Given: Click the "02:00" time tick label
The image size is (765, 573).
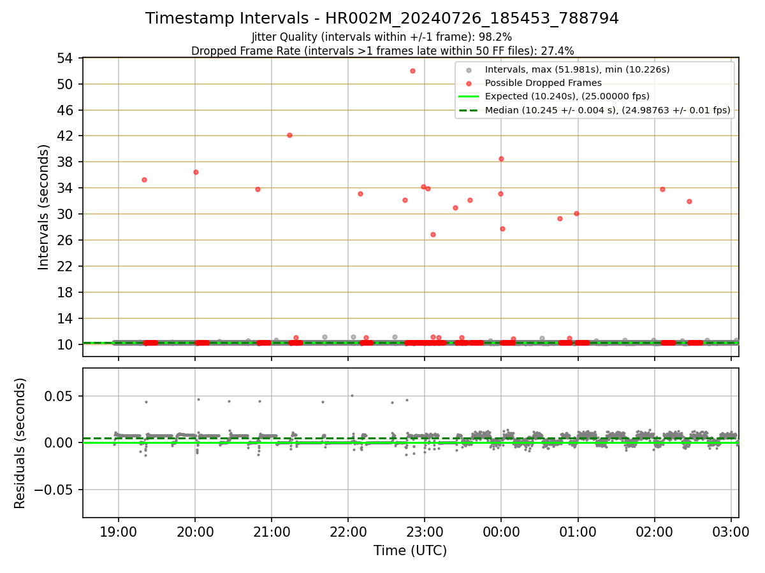Looking at the screenshot, I should [655, 532].
